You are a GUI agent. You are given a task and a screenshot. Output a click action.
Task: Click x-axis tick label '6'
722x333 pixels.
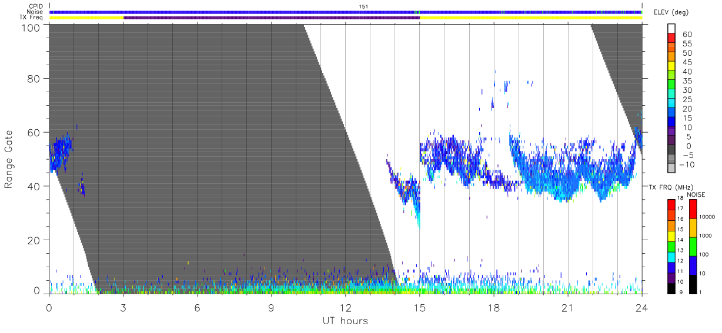pyautogui.click(x=197, y=307)
